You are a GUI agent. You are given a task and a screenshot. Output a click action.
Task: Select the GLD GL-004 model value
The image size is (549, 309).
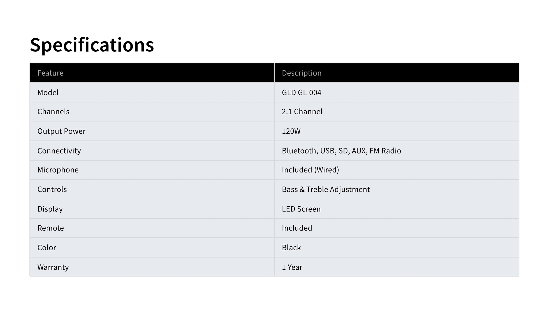click(x=302, y=92)
